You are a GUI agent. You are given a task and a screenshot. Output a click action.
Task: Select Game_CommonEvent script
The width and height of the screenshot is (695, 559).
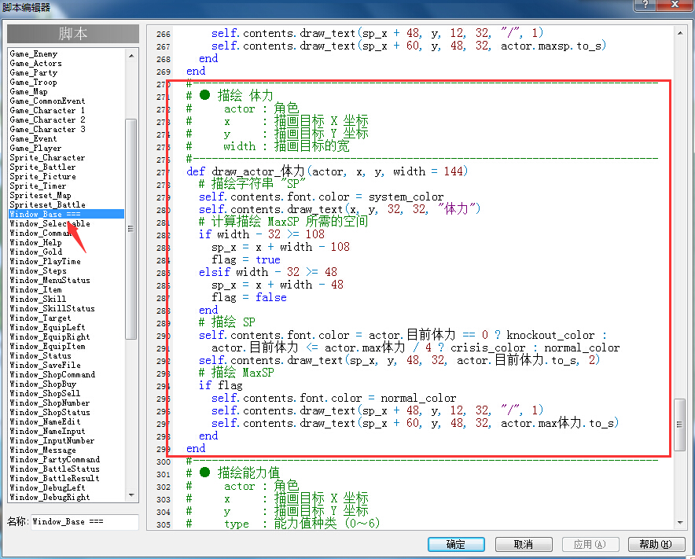click(x=47, y=101)
